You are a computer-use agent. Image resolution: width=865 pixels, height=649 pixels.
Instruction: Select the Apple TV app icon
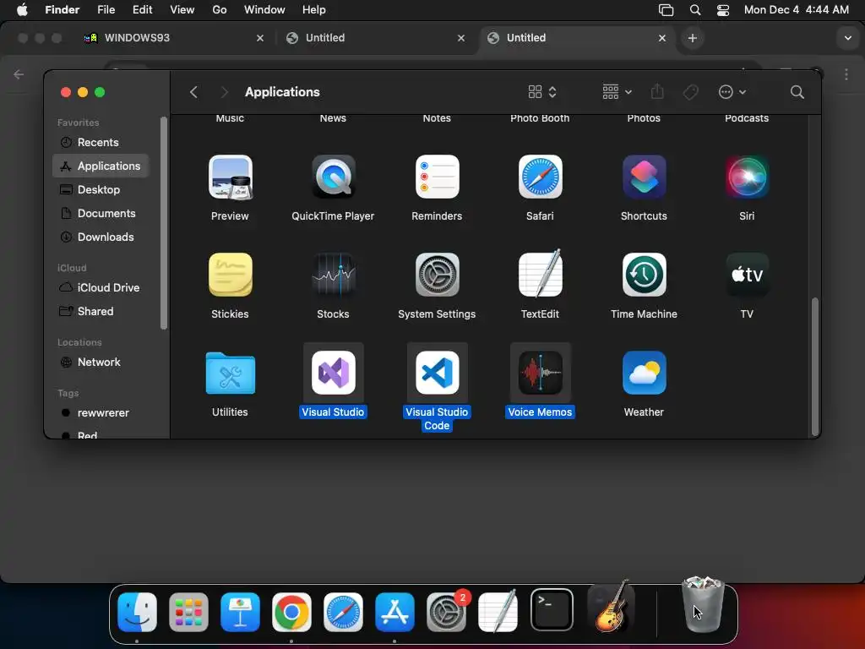click(747, 275)
